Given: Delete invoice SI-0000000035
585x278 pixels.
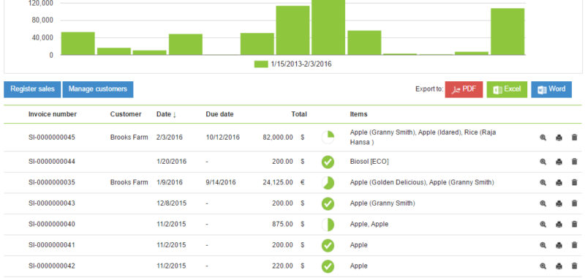Looking at the screenshot, I should pyautogui.click(x=574, y=182).
